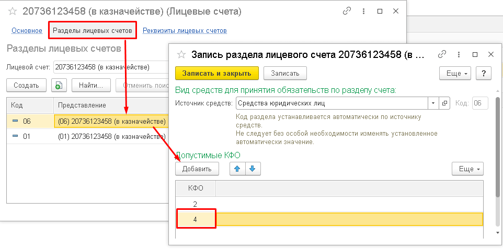Expand the Источник средств dropdown arrow

433,103
